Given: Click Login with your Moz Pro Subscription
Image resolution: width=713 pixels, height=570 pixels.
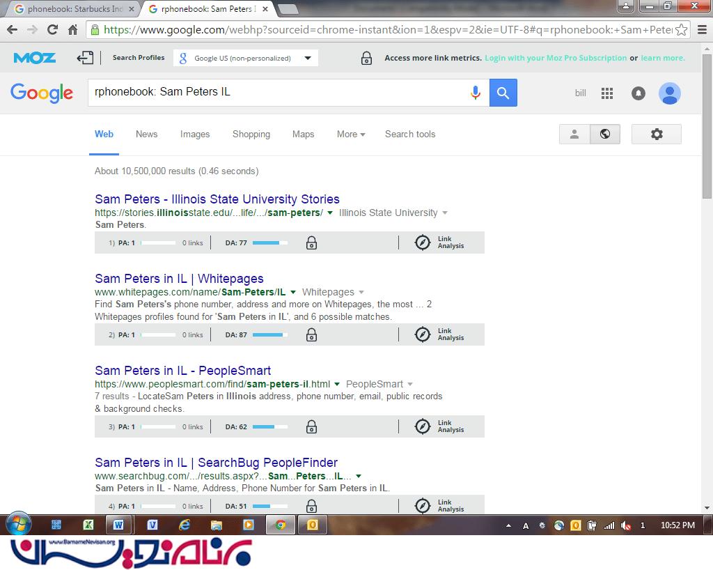Looking at the screenshot, I should [556, 58].
